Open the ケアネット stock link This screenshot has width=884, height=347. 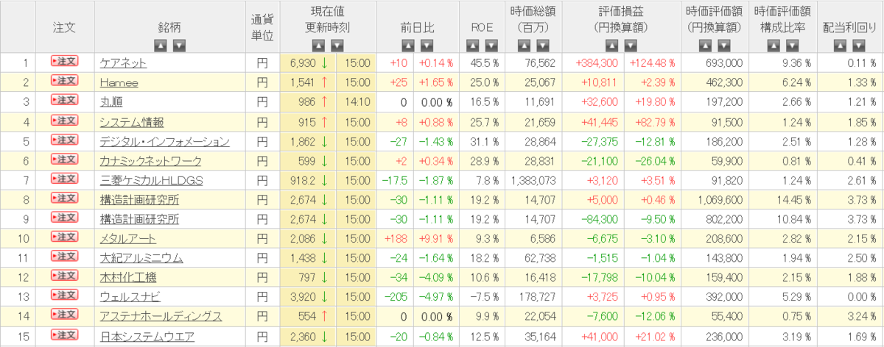click(x=123, y=63)
